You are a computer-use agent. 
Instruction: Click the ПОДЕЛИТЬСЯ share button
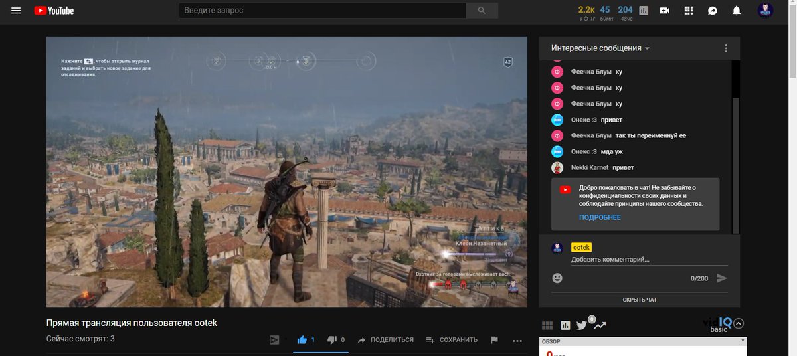pyautogui.click(x=385, y=340)
